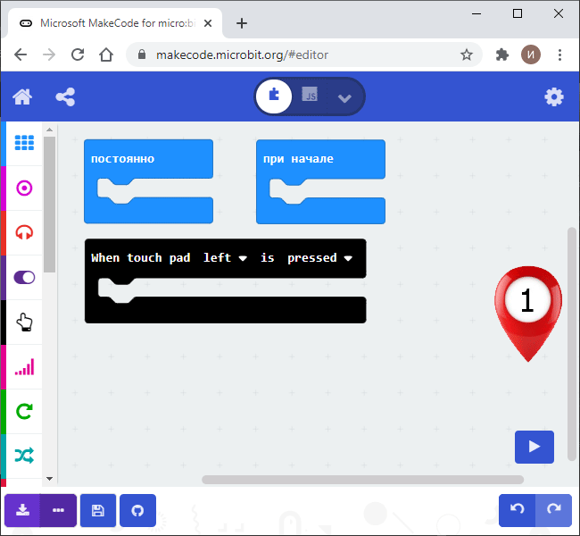Open the settings gear menu
The width and height of the screenshot is (580, 536).
coord(554,97)
